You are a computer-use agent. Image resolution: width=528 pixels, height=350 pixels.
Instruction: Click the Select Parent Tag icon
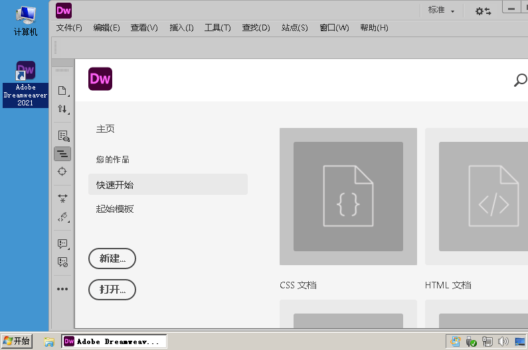62,216
